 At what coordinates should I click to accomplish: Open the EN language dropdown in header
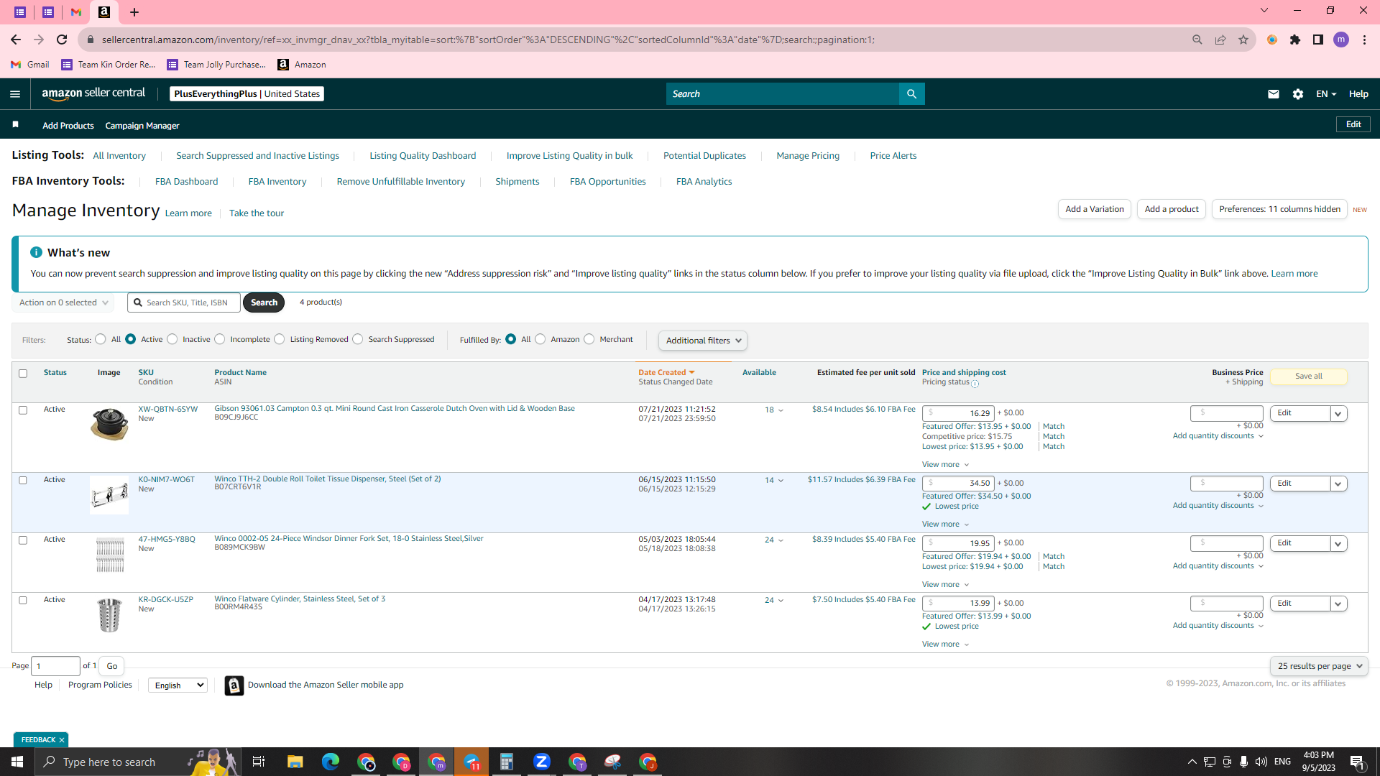click(1326, 94)
